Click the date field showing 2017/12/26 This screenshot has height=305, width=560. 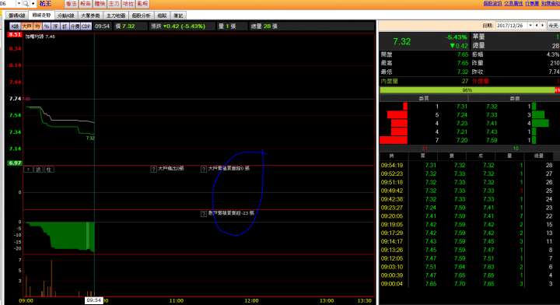coord(511,26)
